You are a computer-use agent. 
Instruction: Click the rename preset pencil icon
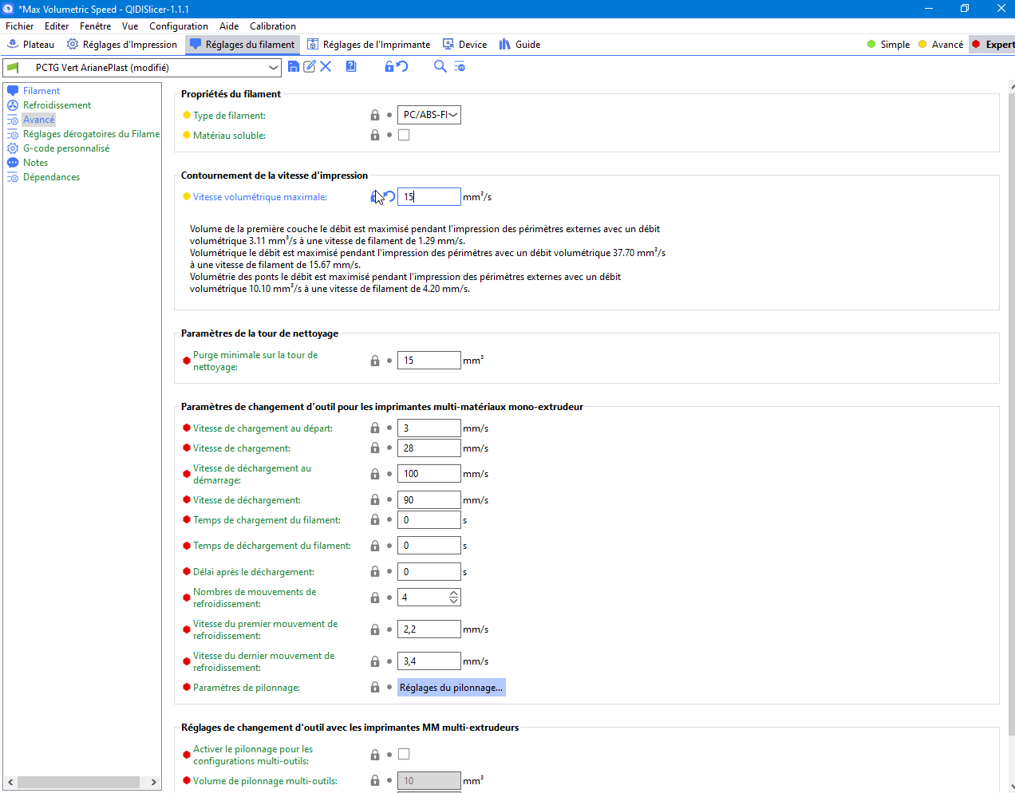tap(310, 67)
